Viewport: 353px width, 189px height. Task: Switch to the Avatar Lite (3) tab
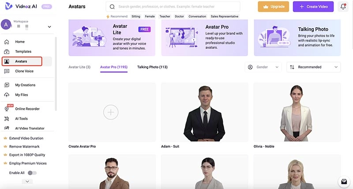click(x=79, y=67)
